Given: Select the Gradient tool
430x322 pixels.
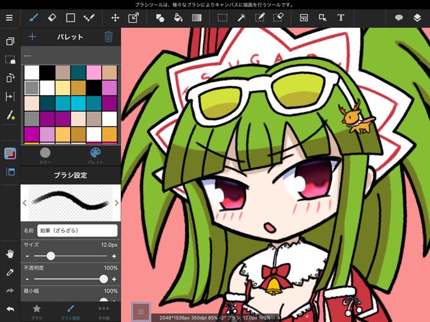Looking at the screenshot, I should coord(197,18).
